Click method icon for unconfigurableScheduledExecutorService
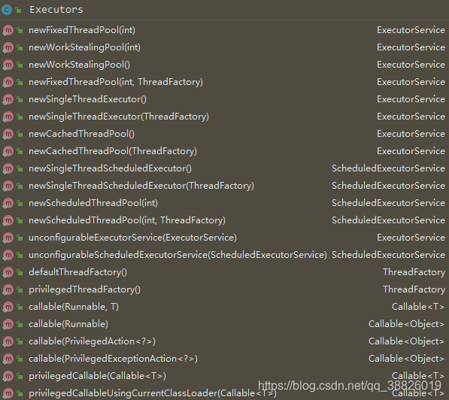The height and width of the screenshot is (400, 449). [x=8, y=255]
